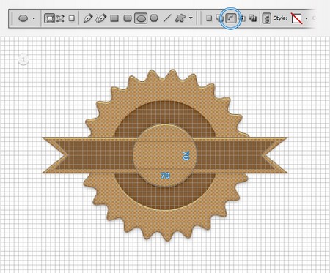This screenshot has width=330, height=273.
Task: Select the Polygon shape tool
Action: [154, 18]
